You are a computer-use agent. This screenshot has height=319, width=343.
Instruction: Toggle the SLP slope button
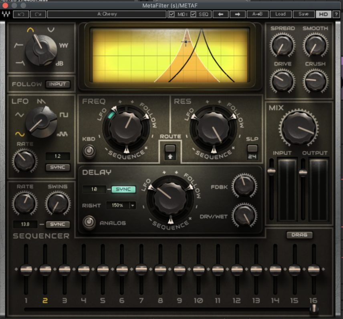[x=252, y=148]
